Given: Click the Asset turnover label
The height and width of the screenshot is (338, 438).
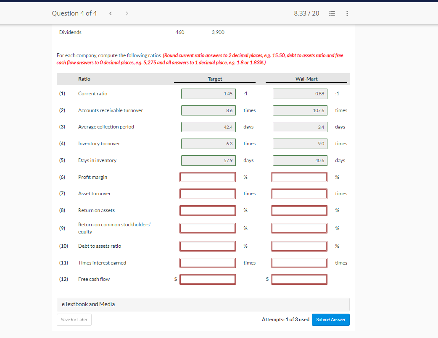Looking at the screenshot, I should click(x=95, y=194).
